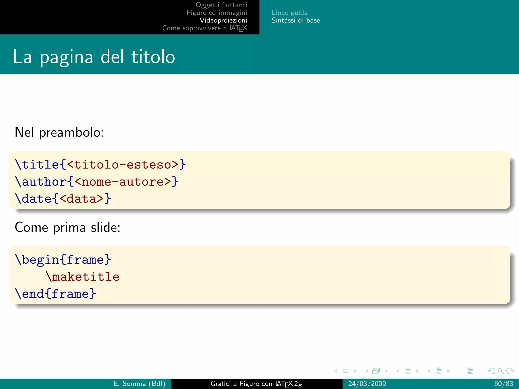Go to previous subsection arrow

pos(398,371)
